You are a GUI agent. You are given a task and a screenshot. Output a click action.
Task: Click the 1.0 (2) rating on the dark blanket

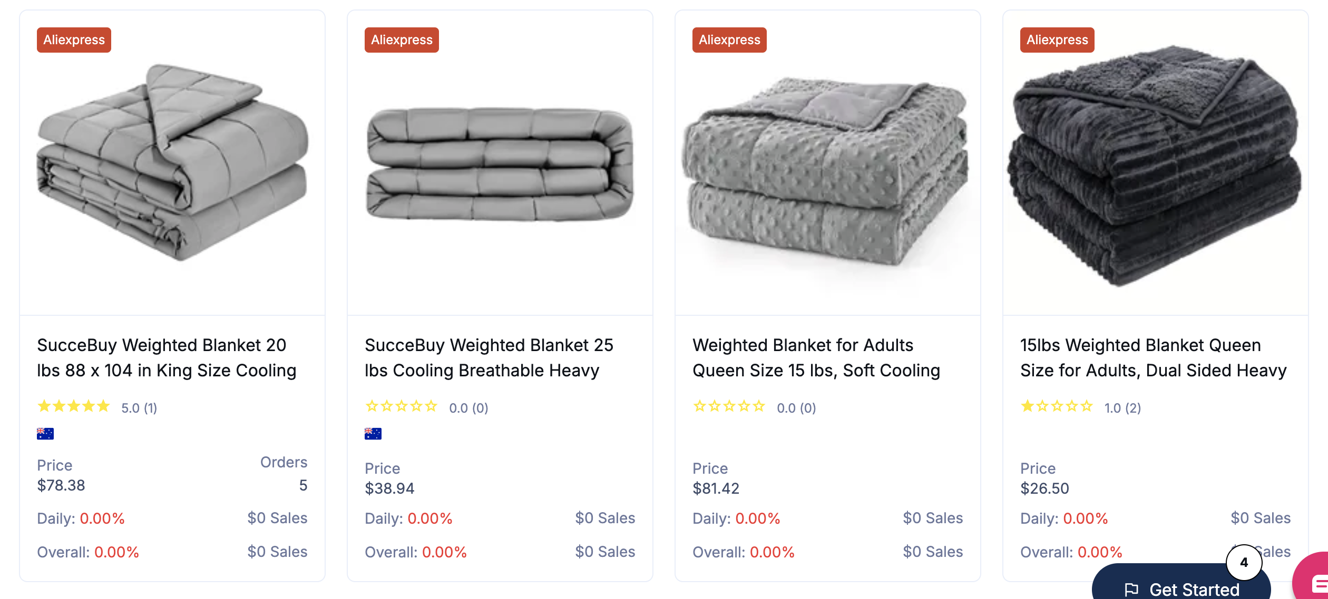pos(1121,407)
